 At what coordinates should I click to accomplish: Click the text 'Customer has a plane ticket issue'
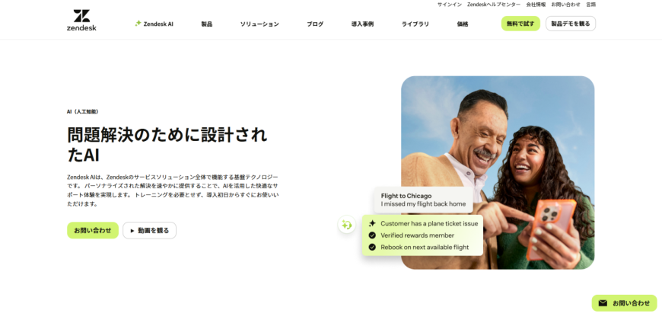[429, 223]
